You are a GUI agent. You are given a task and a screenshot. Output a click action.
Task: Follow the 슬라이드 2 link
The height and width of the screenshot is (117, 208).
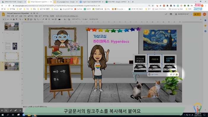[155, 74]
